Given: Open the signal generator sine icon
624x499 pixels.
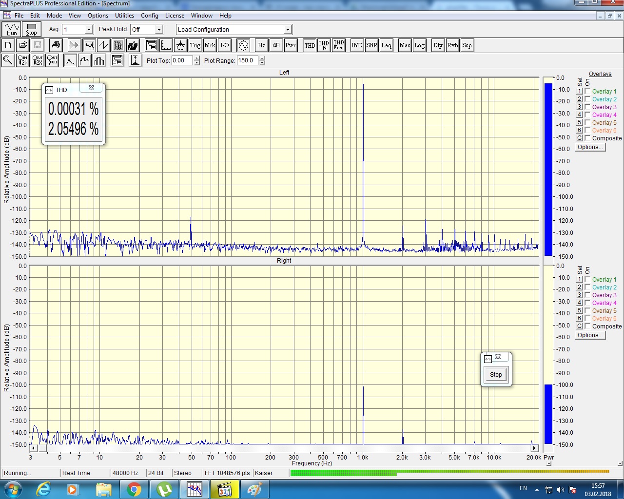Looking at the screenshot, I should coord(243,45).
